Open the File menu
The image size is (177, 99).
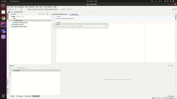pyautogui.click(x=8, y=7)
